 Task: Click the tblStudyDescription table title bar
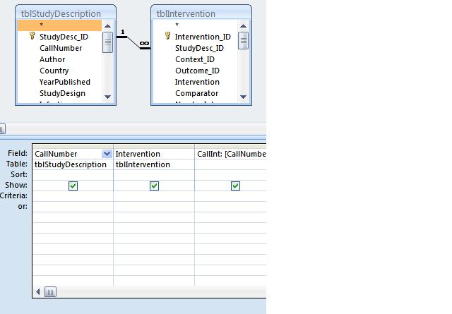click(x=66, y=13)
